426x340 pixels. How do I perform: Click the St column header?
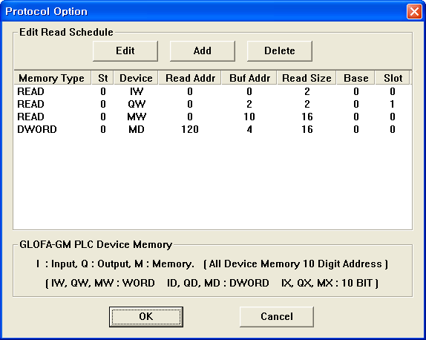pos(102,78)
